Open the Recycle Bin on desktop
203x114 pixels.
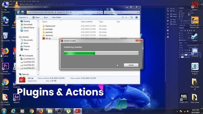tap(5, 37)
